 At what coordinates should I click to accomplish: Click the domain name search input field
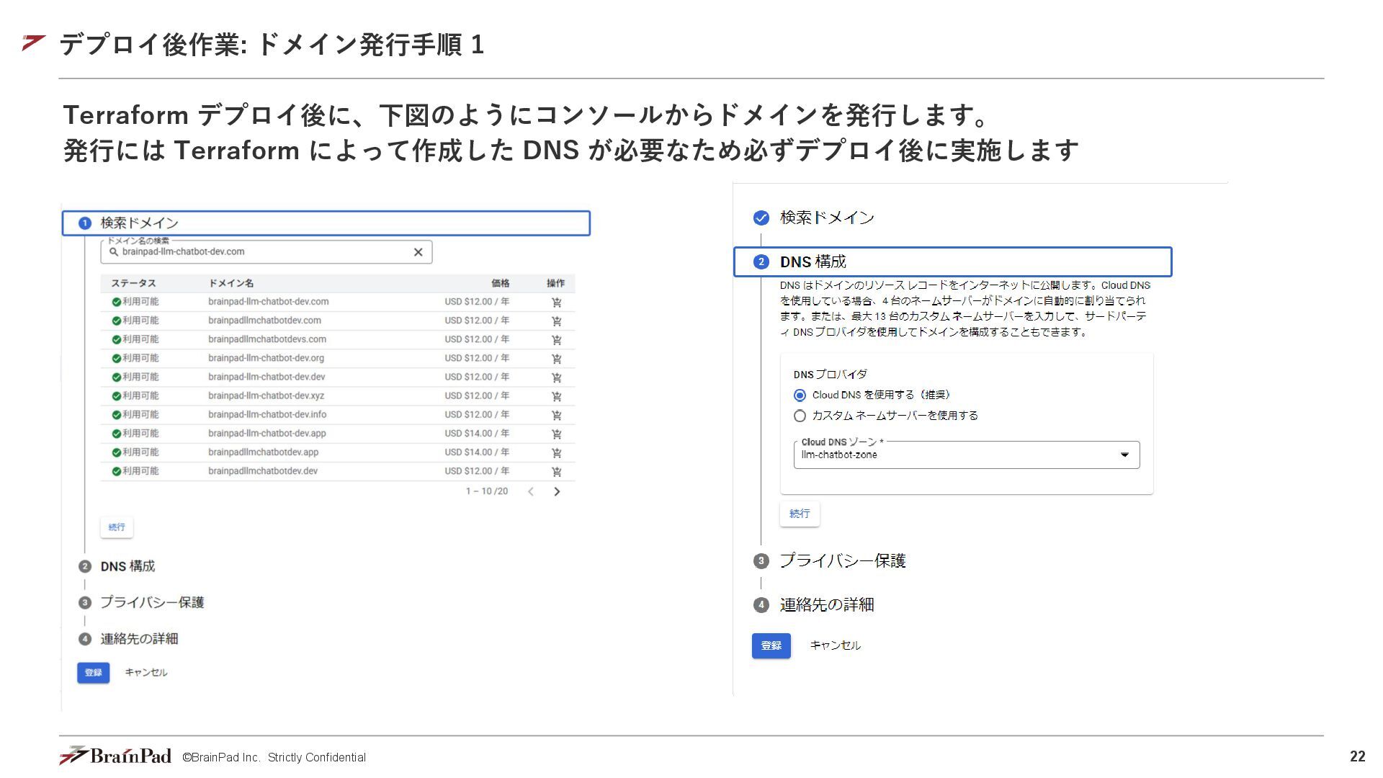259,252
